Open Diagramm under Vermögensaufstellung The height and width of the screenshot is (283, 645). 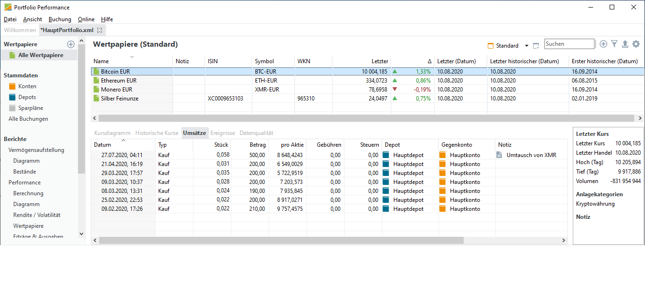coord(26,161)
